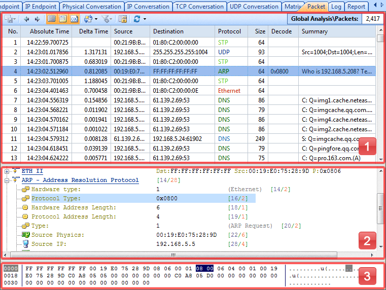This screenshot has height=290, width=386.
Task: Click the ARP Type field icon
Action: click(x=25, y=226)
